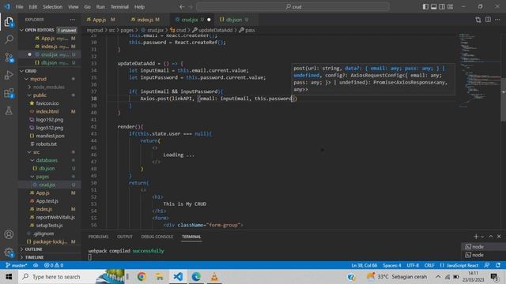
Task: Click the master branch status bar item
Action: pos(16,265)
